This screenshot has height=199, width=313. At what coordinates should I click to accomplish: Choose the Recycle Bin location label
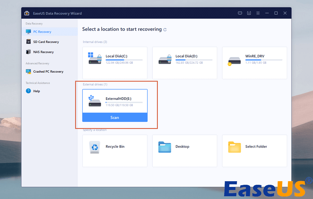(x=115, y=147)
